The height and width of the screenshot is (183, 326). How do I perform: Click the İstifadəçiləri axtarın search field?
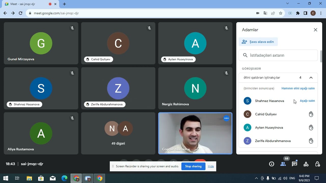coord(278,55)
